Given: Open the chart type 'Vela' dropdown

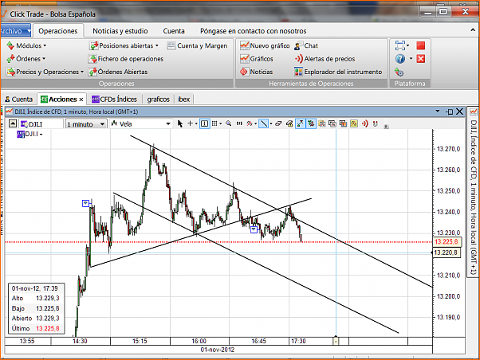Looking at the screenshot, I should [x=141, y=124].
